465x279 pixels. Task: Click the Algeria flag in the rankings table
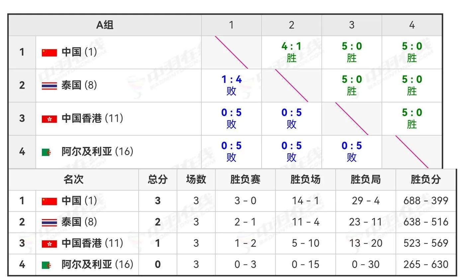pyautogui.click(x=46, y=265)
